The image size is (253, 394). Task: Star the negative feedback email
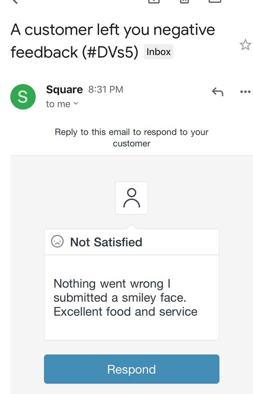click(245, 45)
